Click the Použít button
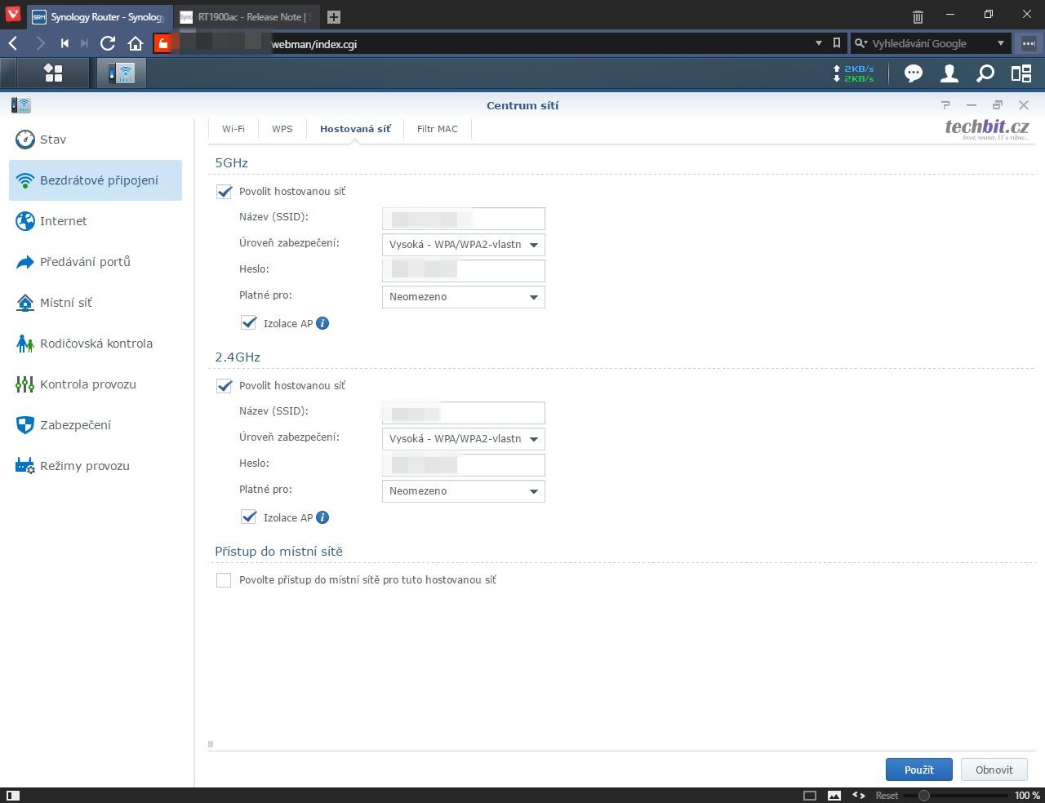 pos(918,770)
